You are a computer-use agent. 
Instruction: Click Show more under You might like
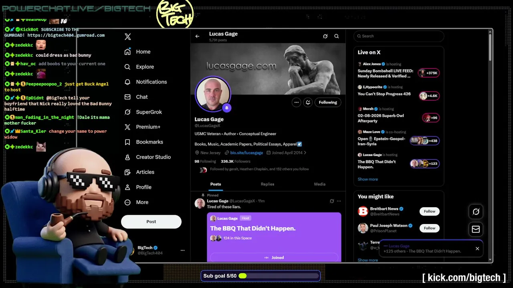(368, 260)
